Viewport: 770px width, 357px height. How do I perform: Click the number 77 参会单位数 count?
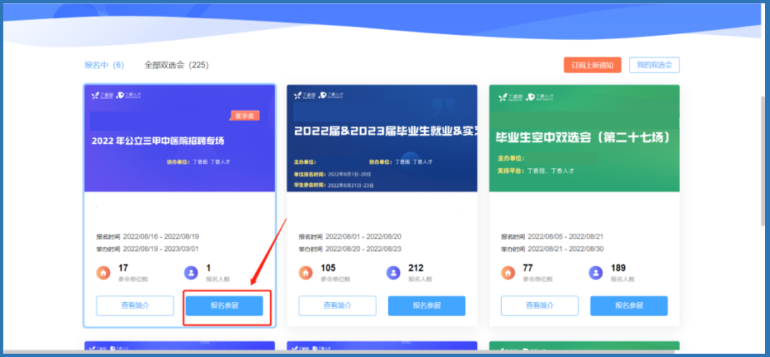point(528,268)
